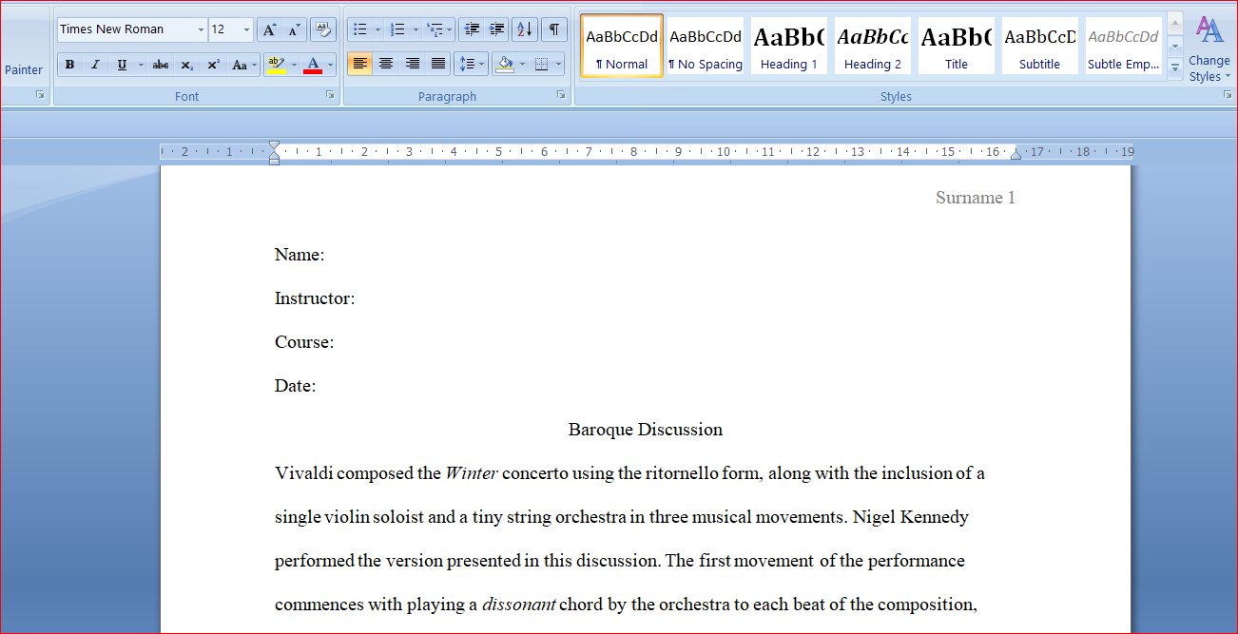Expand borders dropdown arrow
Screen dimensions: 1238x634
click(558, 65)
